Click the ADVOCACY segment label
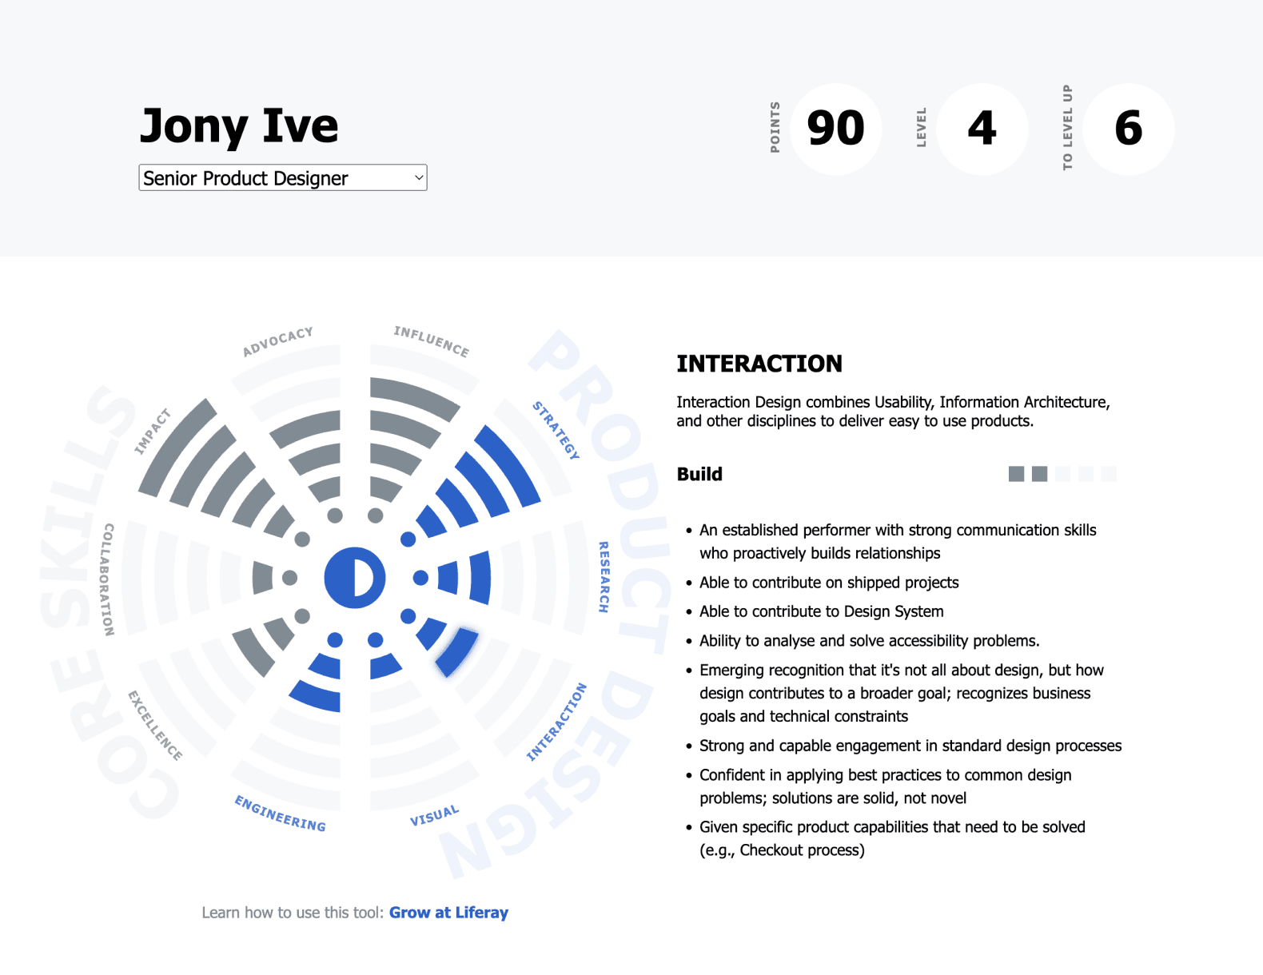This screenshot has height=975, width=1263. 277,341
